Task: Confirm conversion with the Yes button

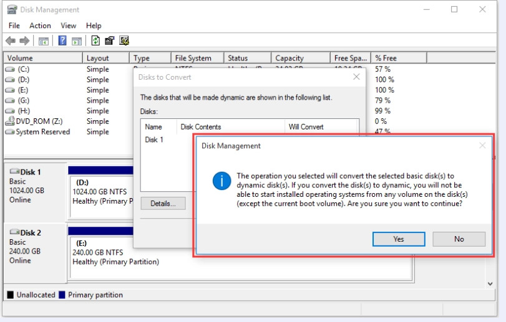Action: (x=399, y=239)
